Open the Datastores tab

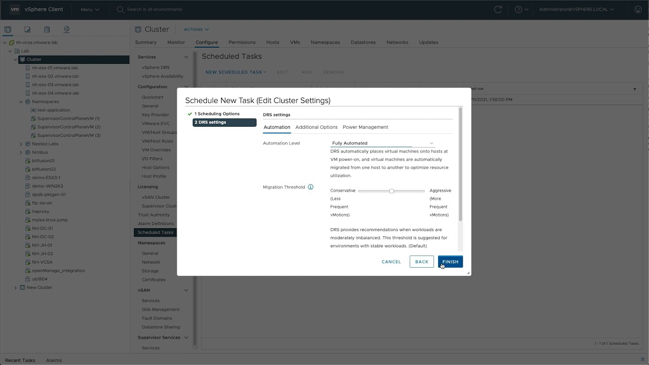click(363, 42)
